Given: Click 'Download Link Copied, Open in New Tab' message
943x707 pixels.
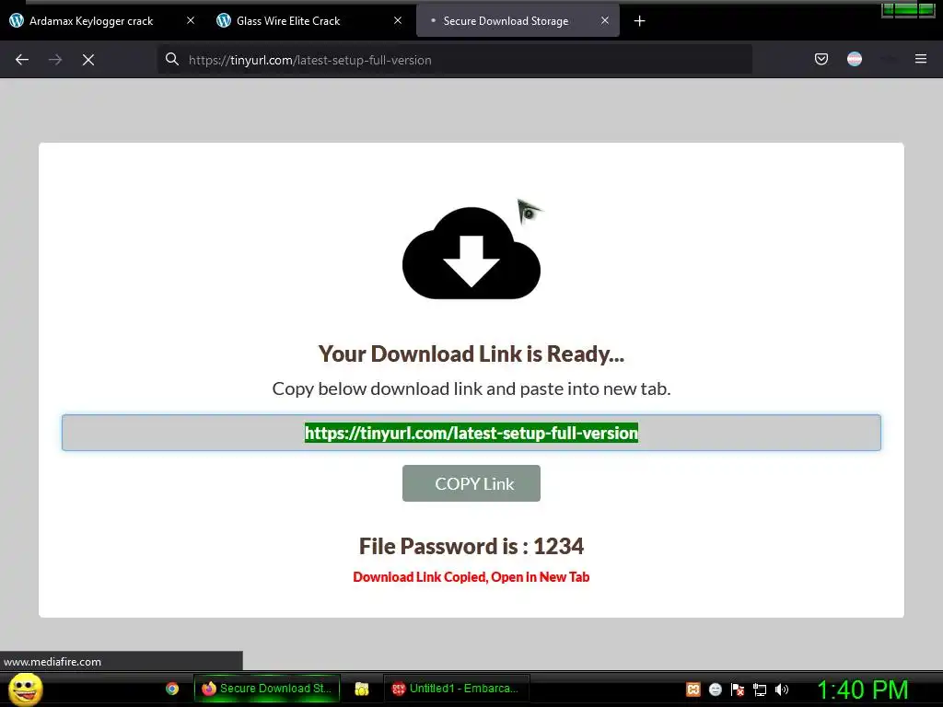Looking at the screenshot, I should (471, 577).
